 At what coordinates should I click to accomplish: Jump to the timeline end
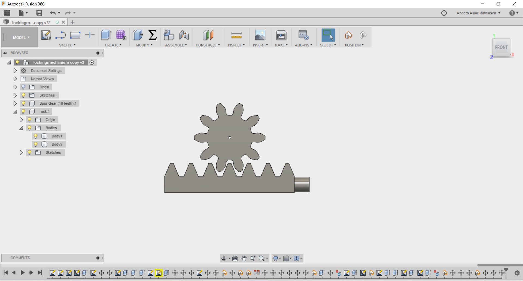(x=40, y=273)
